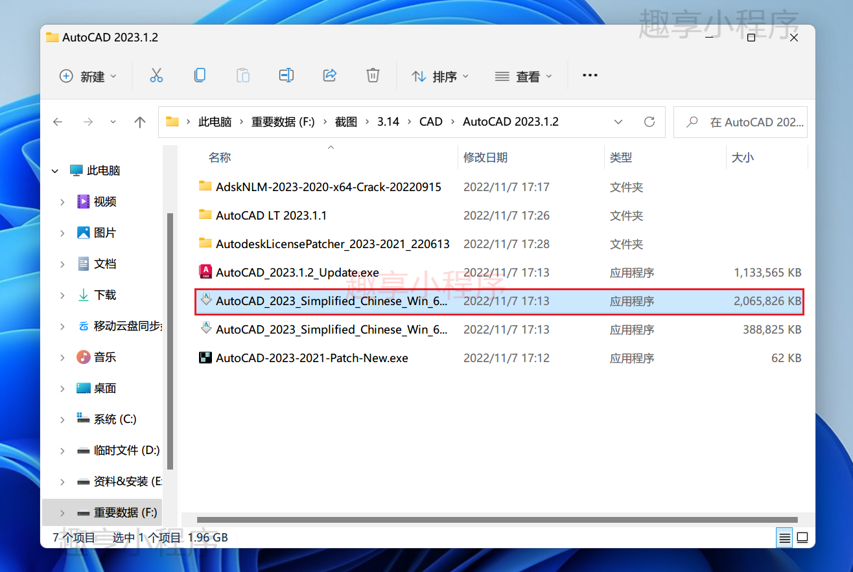Go up one folder level arrow
The height and width of the screenshot is (572, 853).
[x=139, y=122]
